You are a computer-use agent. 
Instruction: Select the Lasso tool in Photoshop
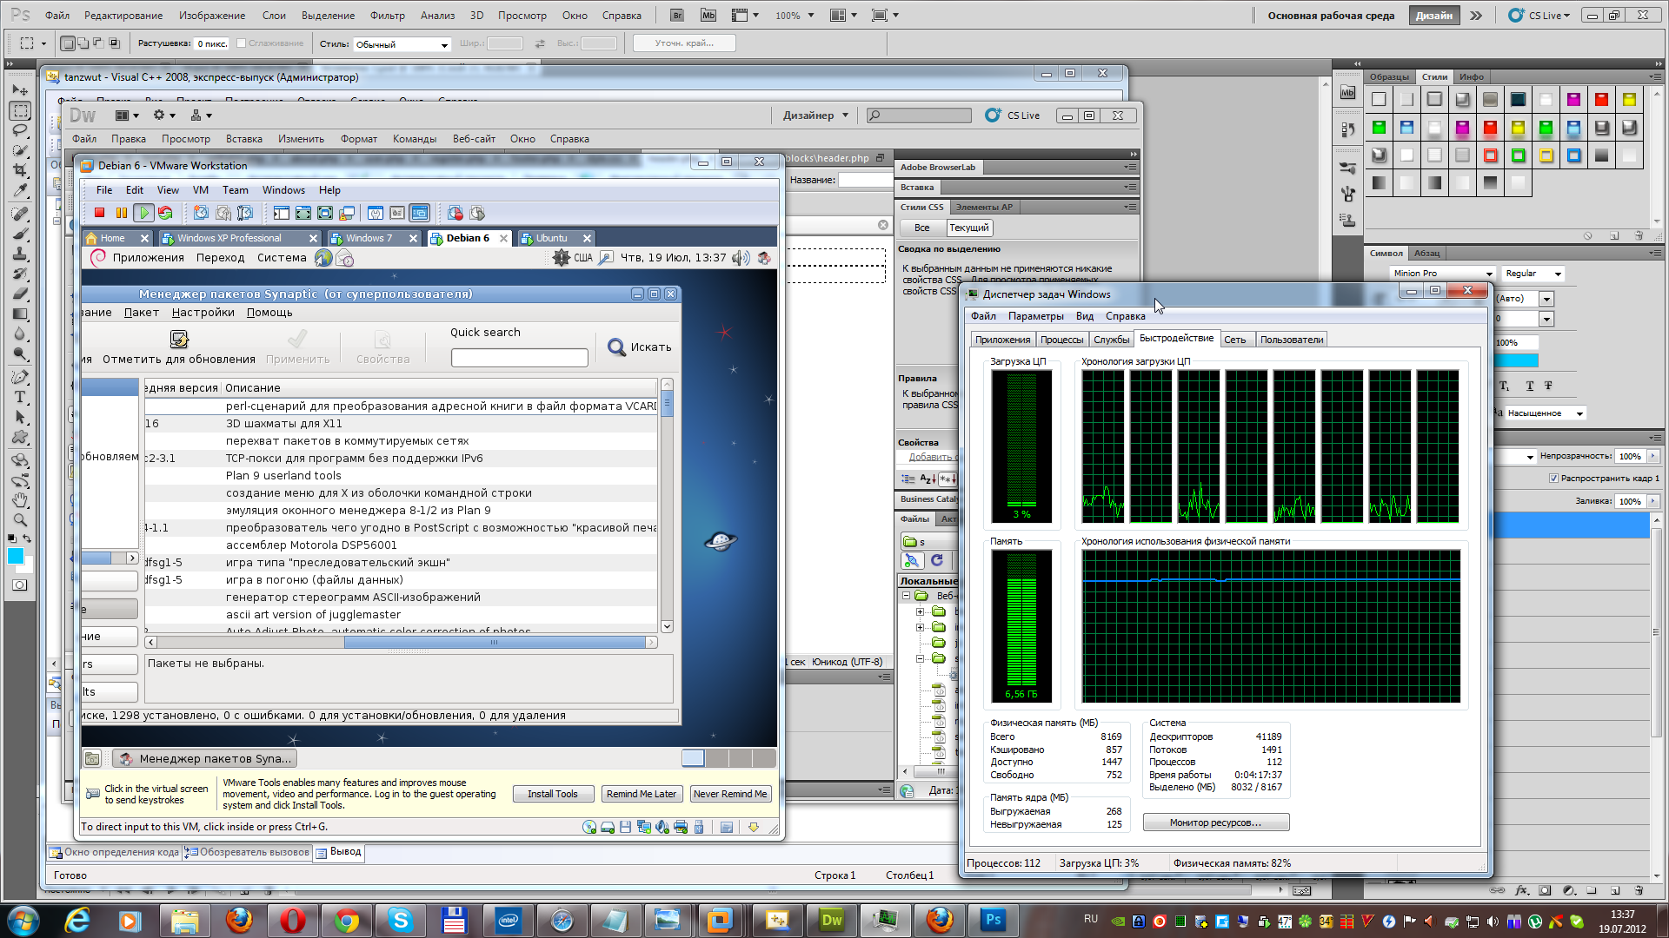pos(20,130)
